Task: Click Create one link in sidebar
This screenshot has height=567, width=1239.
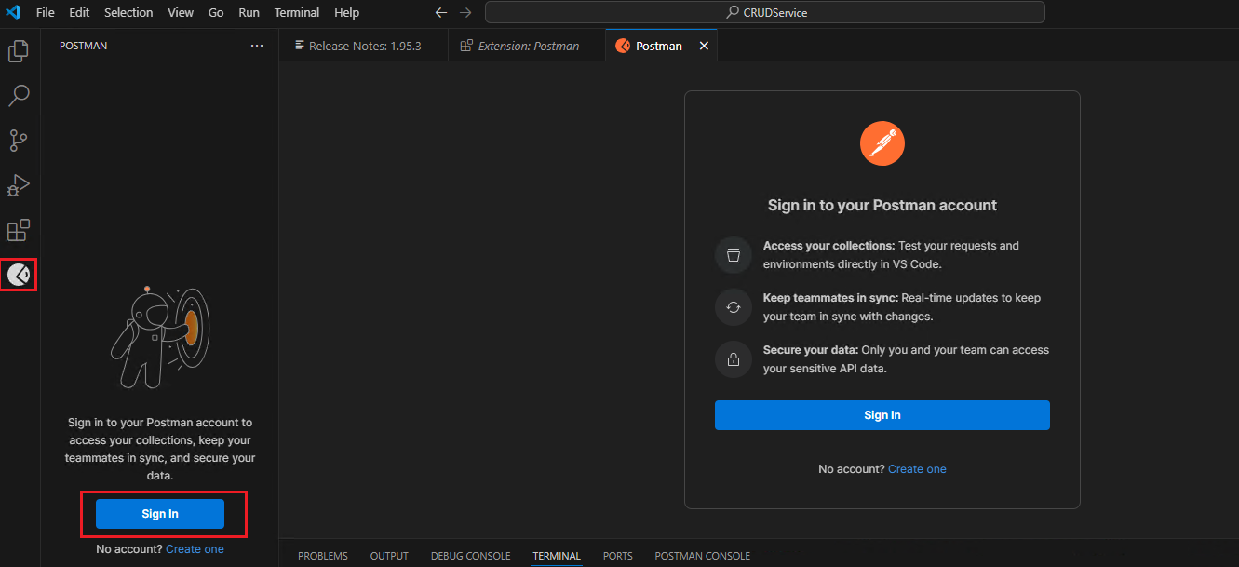Action: point(195,549)
